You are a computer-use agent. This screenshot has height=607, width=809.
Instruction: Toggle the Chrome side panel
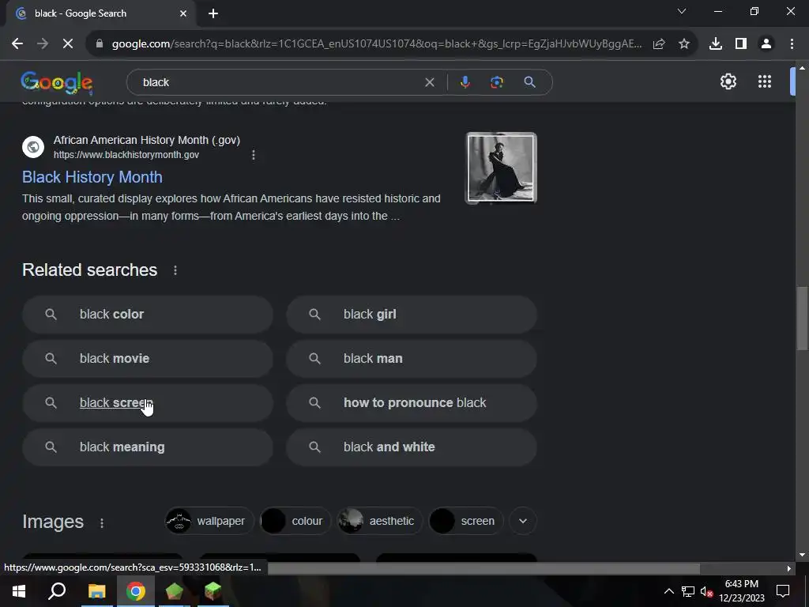coord(741,44)
